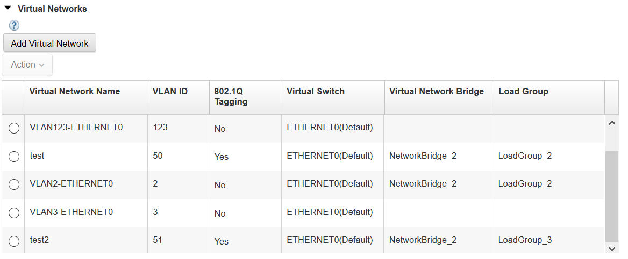The width and height of the screenshot is (628, 259).
Task: Select the radio button for test network
Action: pyautogui.click(x=14, y=156)
